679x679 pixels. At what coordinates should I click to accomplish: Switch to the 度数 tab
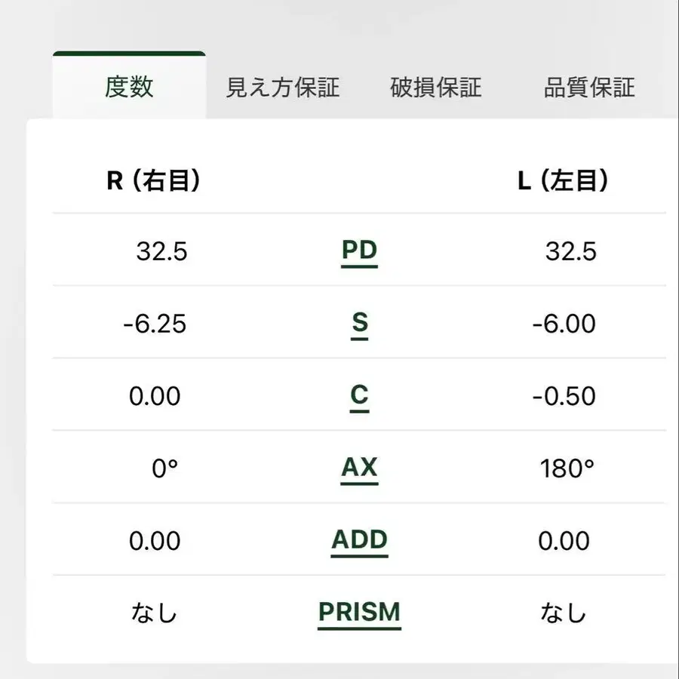click(129, 88)
